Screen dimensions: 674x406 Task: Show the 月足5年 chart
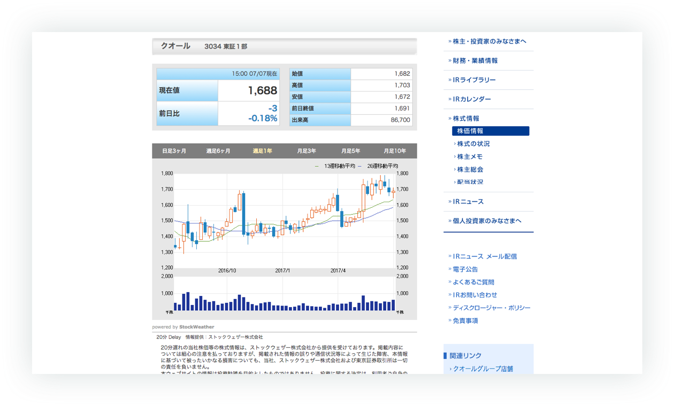(x=351, y=151)
